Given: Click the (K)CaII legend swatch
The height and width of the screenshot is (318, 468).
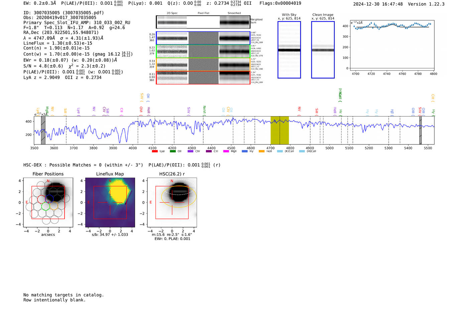Looking at the screenshot, I should point(280,151).
